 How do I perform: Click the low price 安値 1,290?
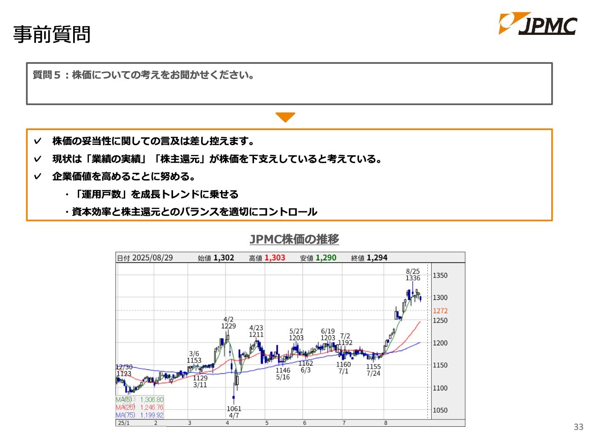pyautogui.click(x=318, y=258)
